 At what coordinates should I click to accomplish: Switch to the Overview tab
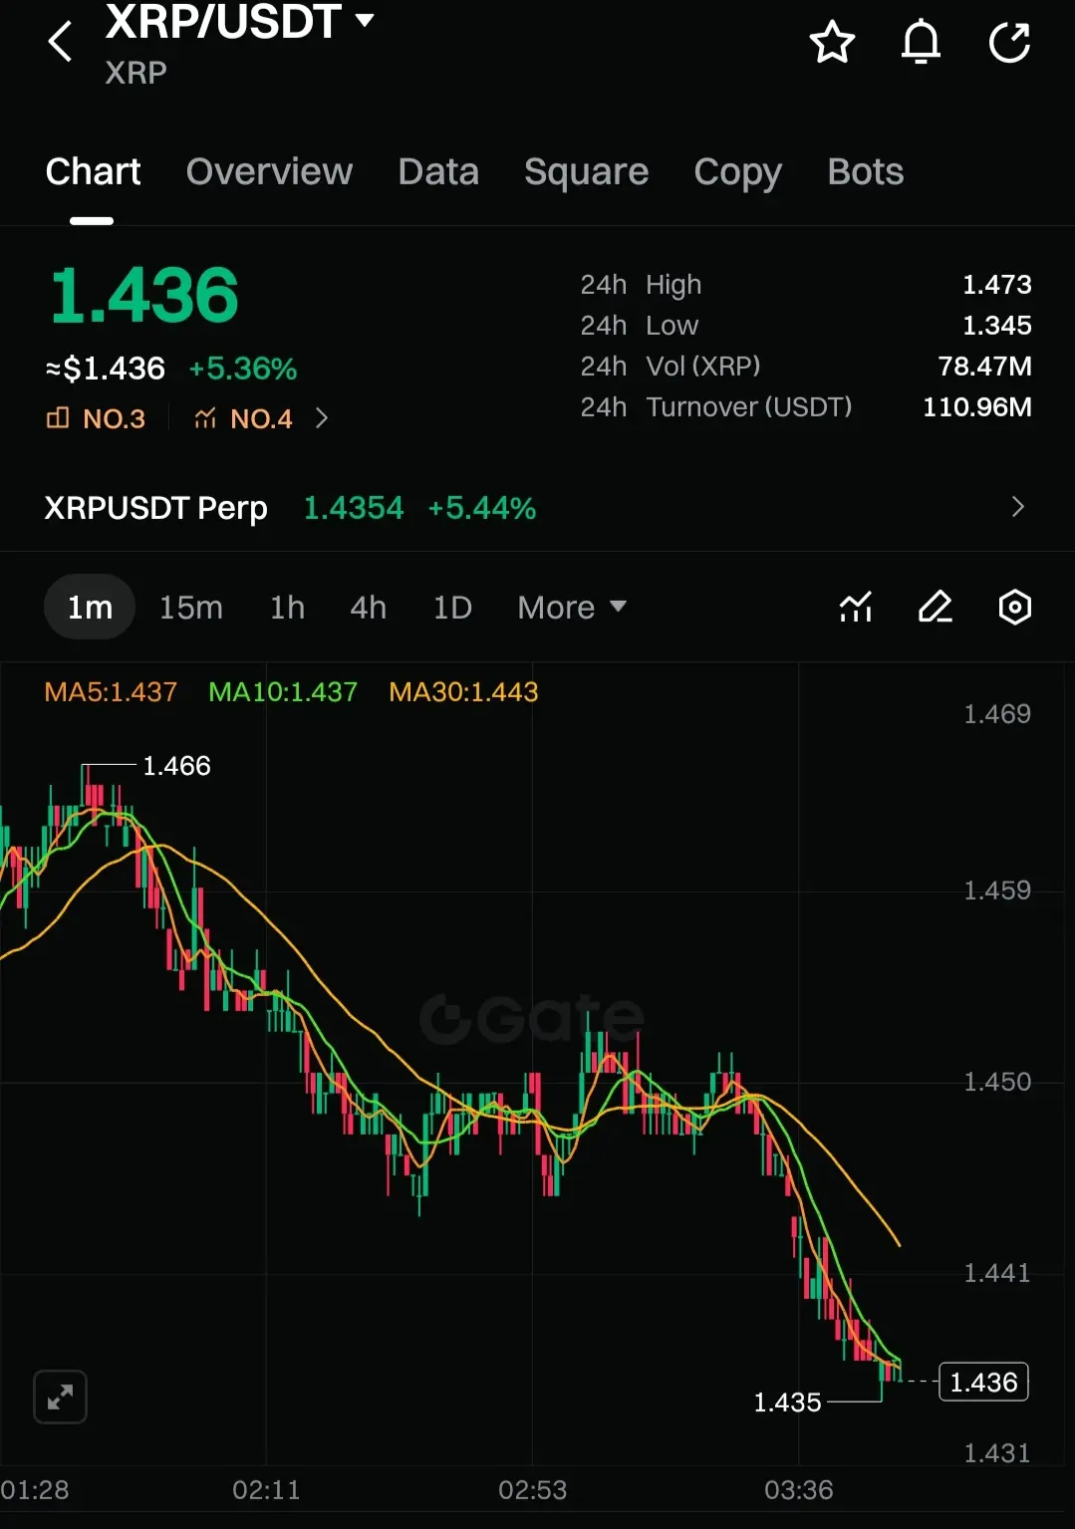tap(269, 171)
